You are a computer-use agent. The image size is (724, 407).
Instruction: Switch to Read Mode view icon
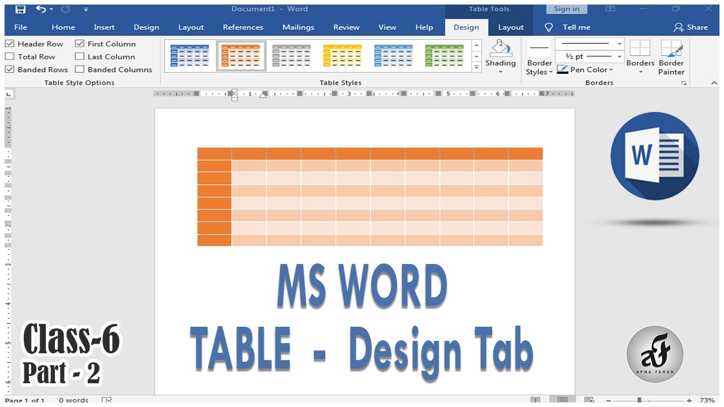535,400
